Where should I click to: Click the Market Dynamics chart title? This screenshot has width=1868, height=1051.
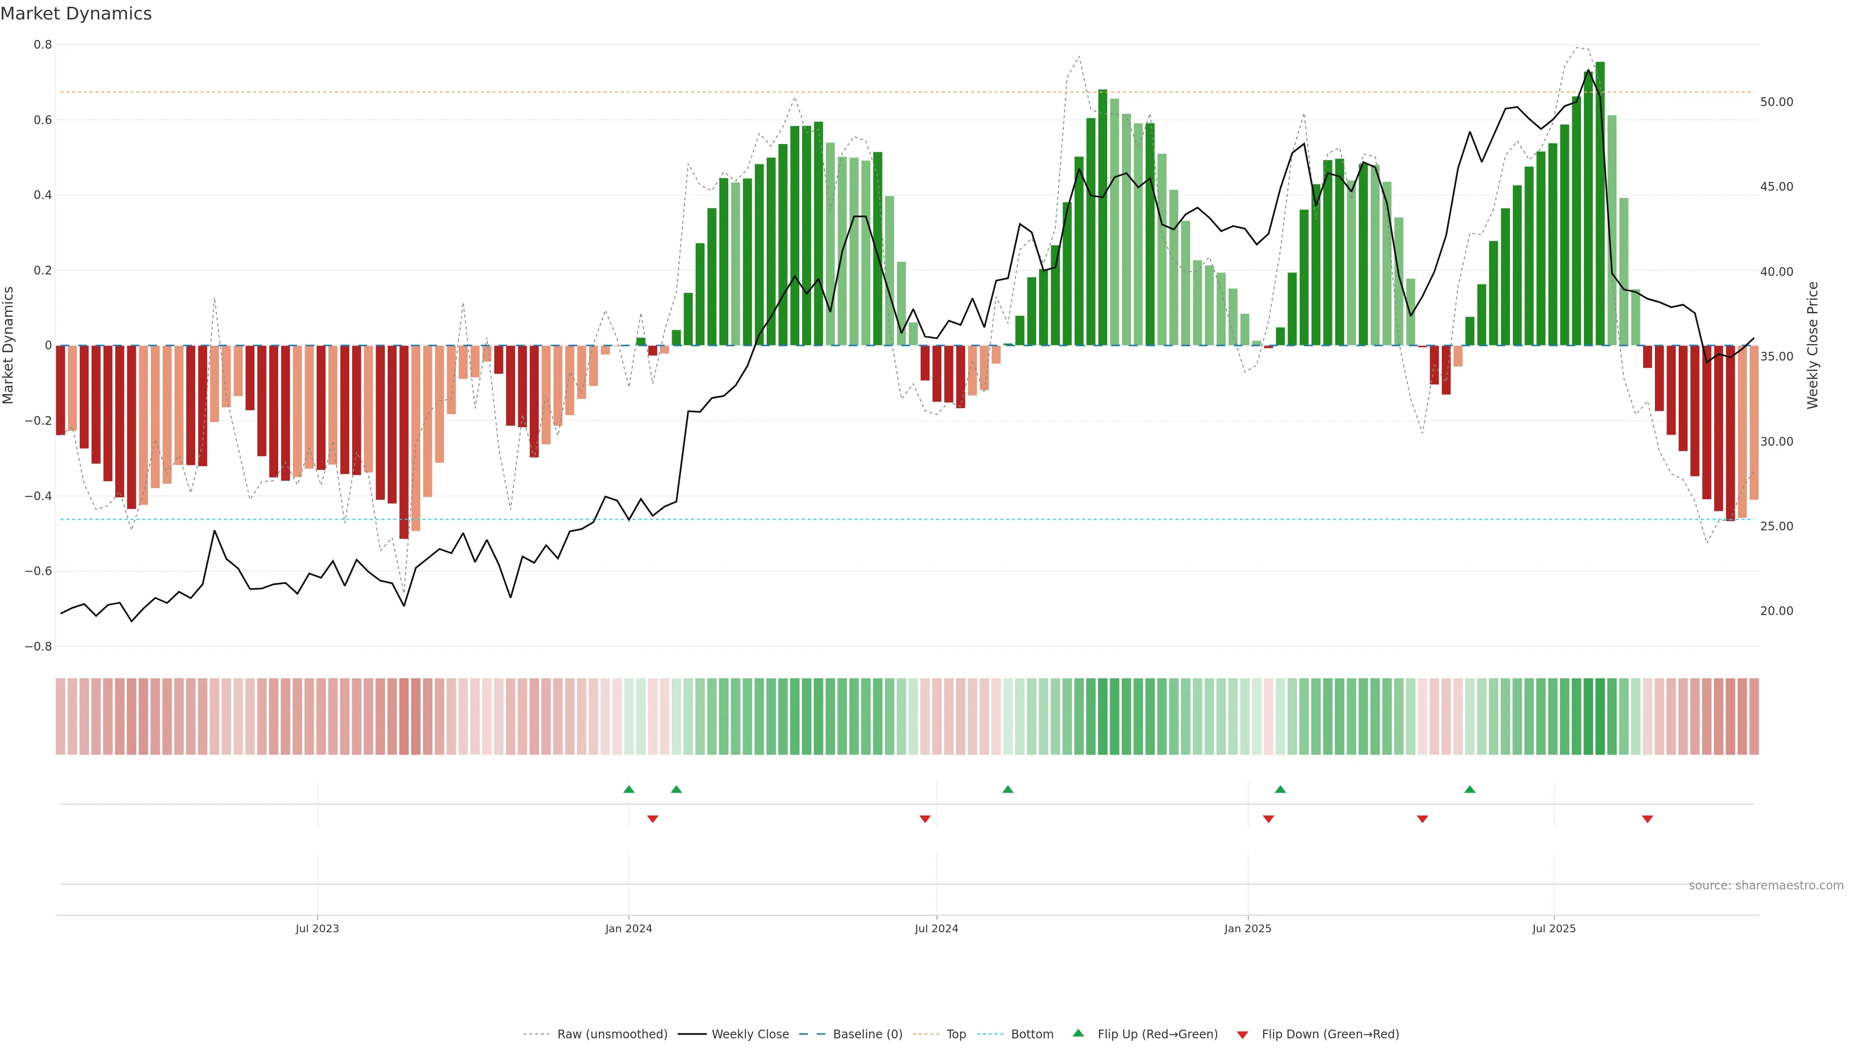[x=76, y=14]
